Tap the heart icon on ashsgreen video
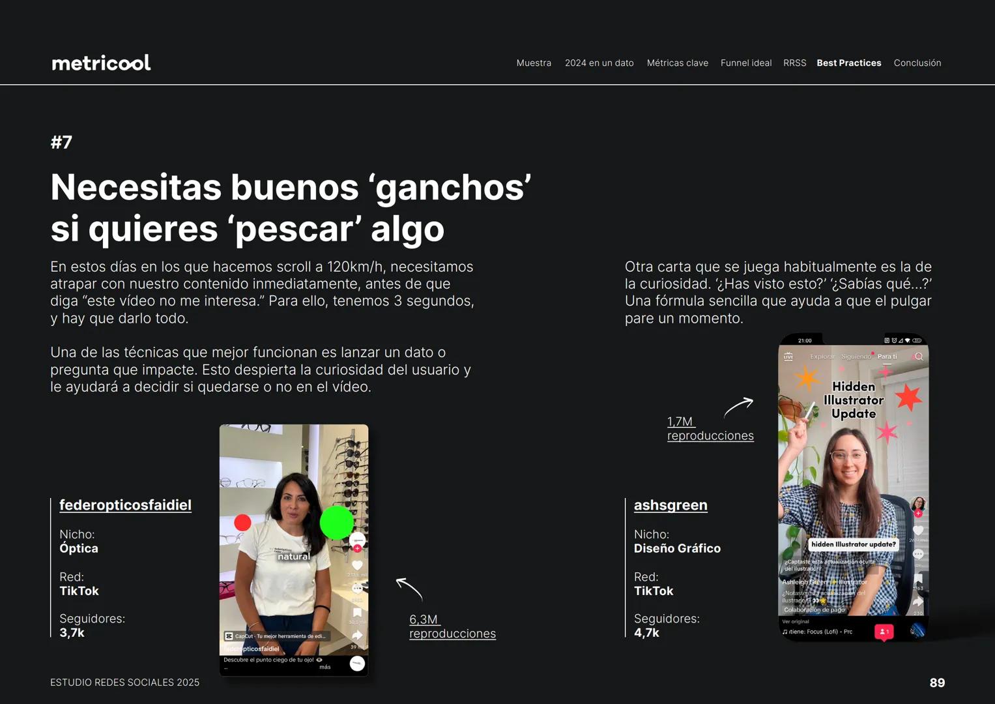 tap(918, 531)
